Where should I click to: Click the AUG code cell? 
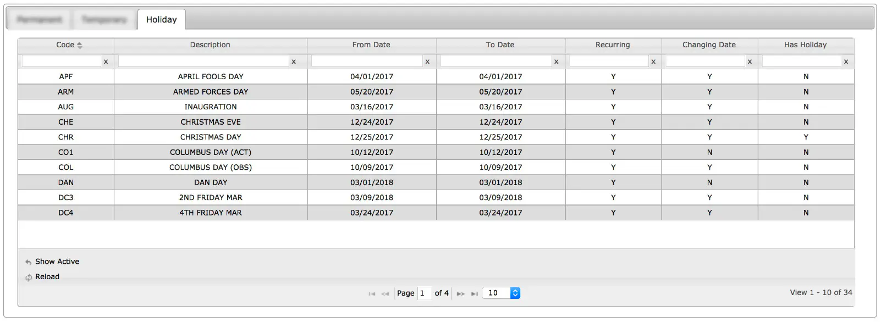click(x=66, y=107)
